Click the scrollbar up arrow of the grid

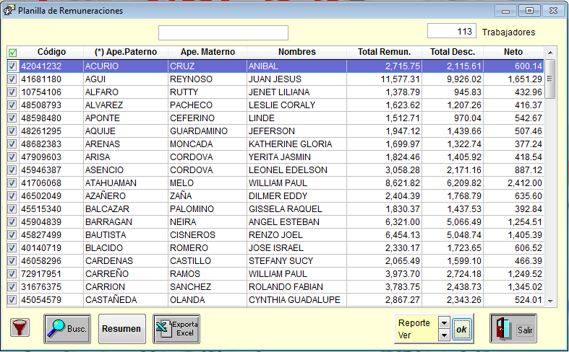click(550, 53)
